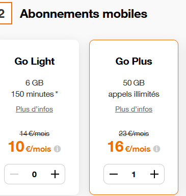Click the orange 10 €/mois price
Image resolution: width=186 pixels, height=196 pixels.
pos(30,147)
